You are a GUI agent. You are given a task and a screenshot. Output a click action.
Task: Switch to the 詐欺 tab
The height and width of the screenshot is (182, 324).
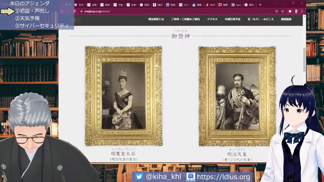point(171,5)
